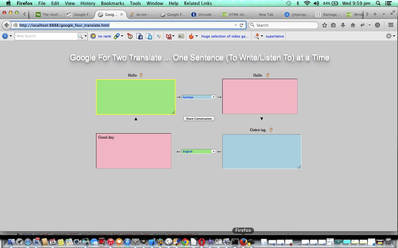Click the upward black triangle arrow
The height and width of the screenshot is (248, 398).
(136, 119)
